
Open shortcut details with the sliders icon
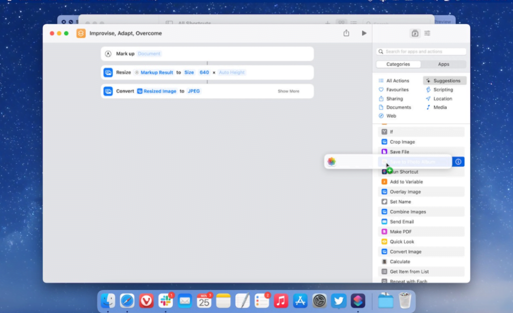point(427,33)
